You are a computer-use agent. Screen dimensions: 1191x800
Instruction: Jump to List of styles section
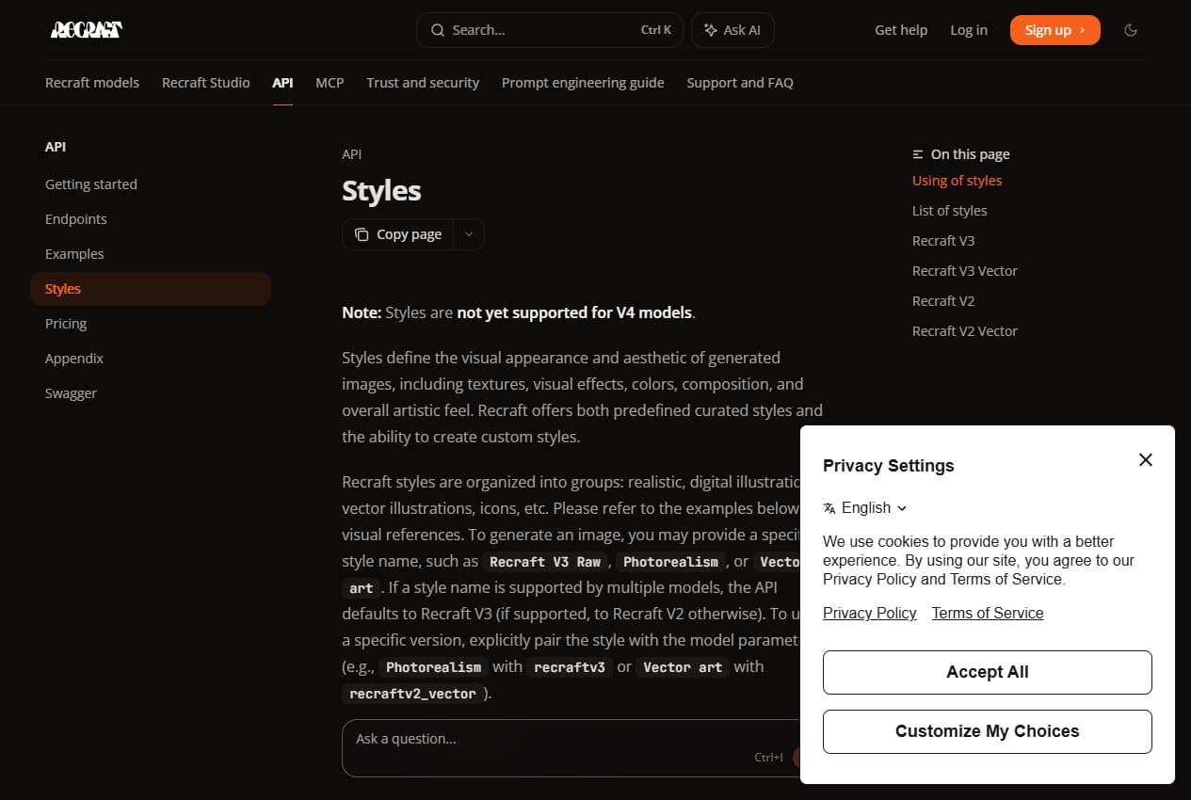pyautogui.click(x=949, y=211)
